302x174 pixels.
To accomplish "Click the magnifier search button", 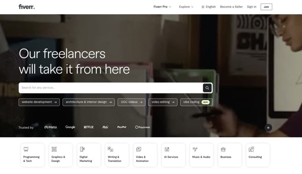I will pos(207,88).
